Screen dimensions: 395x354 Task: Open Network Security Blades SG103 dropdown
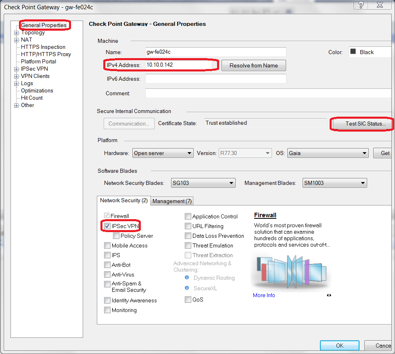pos(203,183)
